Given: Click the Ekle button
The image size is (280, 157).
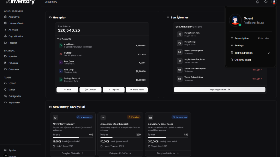Looking at the screenshot, I should [67, 90].
